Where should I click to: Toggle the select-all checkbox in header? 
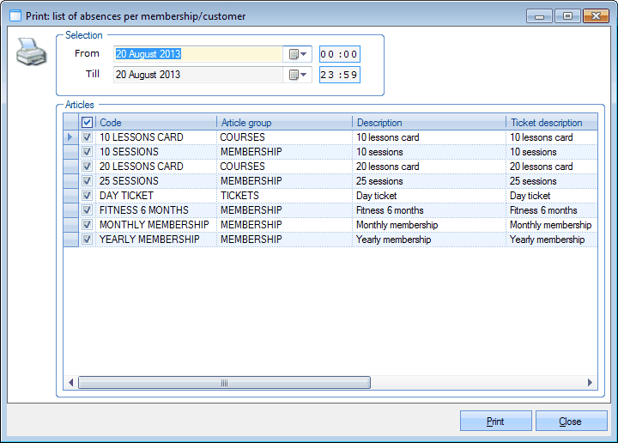click(x=87, y=123)
